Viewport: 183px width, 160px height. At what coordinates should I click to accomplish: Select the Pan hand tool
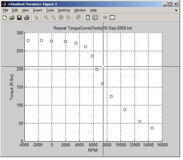[61, 18]
